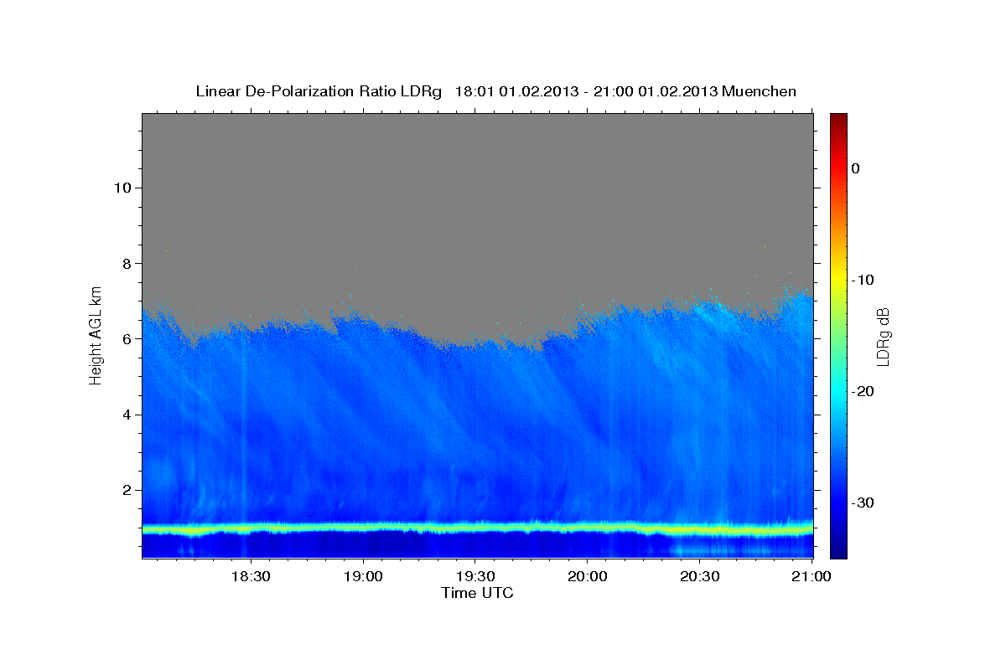Click the colorbar value -20
The width and height of the screenshot is (1006, 670).
pos(862,391)
